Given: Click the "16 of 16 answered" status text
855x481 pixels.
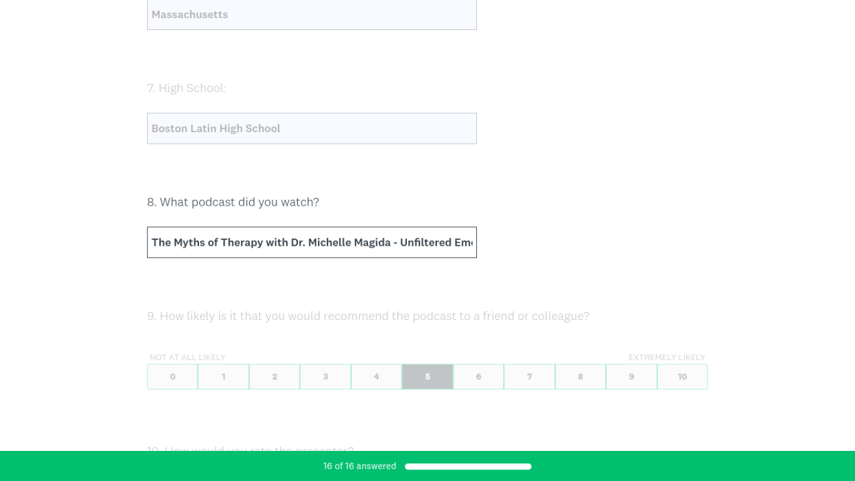Looking at the screenshot, I should click(359, 466).
